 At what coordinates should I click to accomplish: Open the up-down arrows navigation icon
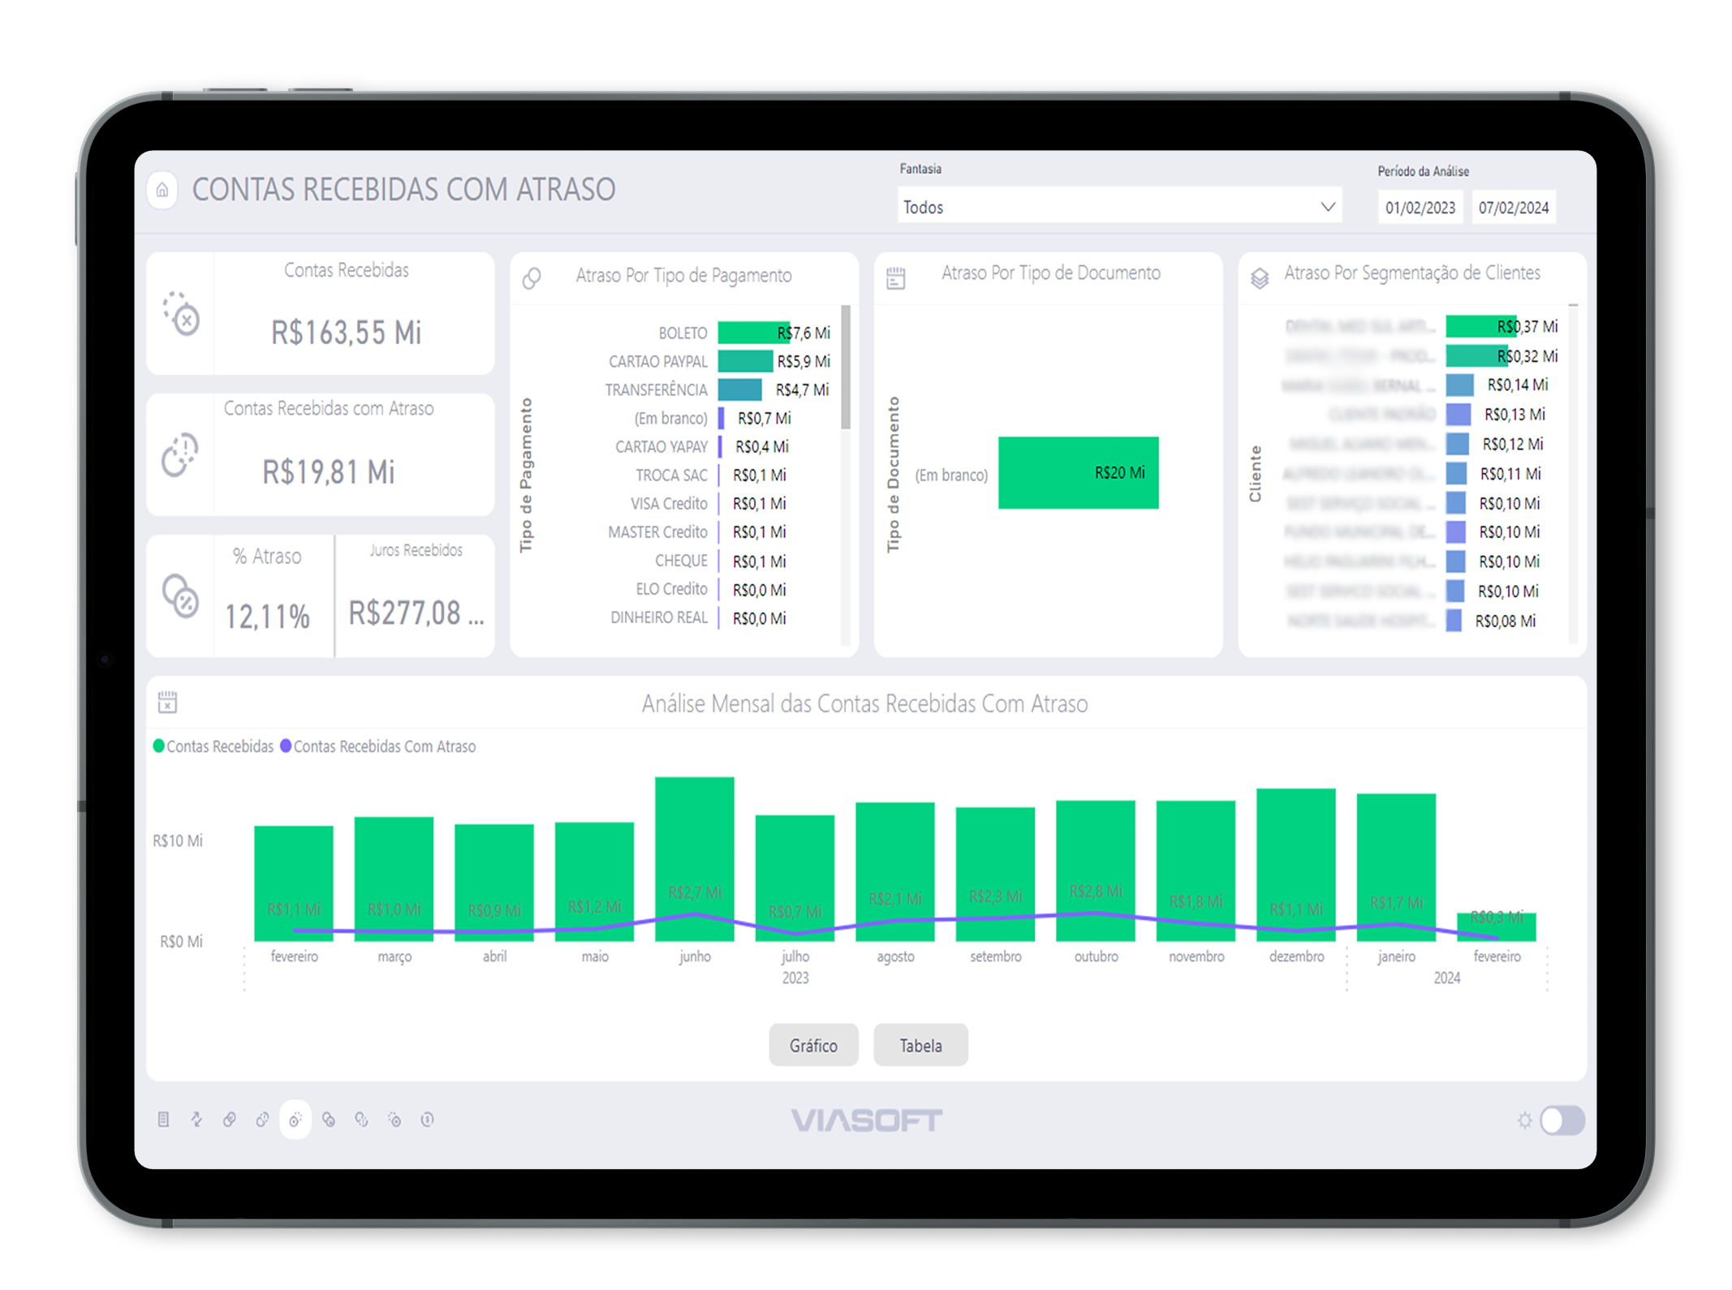click(196, 1120)
